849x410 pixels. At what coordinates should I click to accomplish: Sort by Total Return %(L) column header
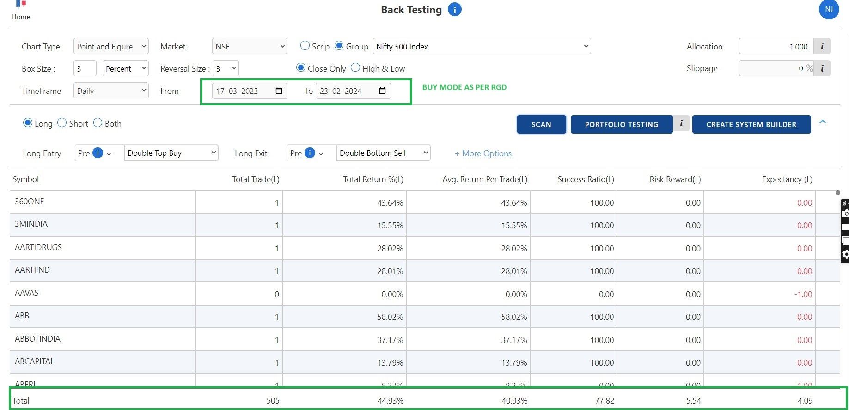[x=373, y=179]
